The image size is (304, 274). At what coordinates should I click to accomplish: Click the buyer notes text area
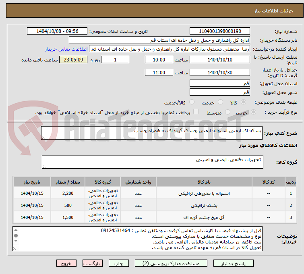pos(137,239)
